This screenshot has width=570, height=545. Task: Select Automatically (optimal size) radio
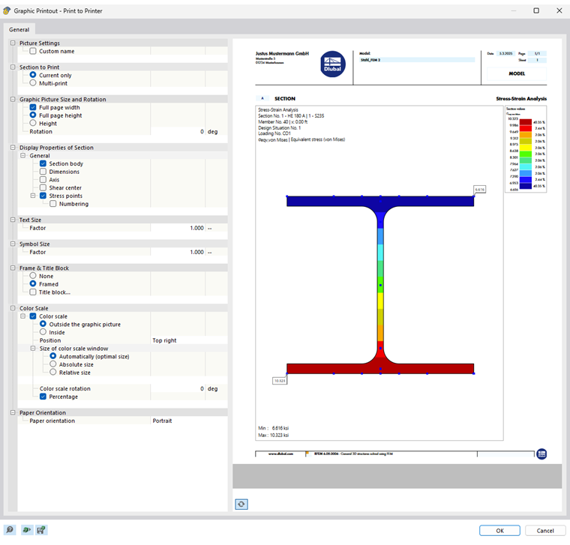pos(53,356)
